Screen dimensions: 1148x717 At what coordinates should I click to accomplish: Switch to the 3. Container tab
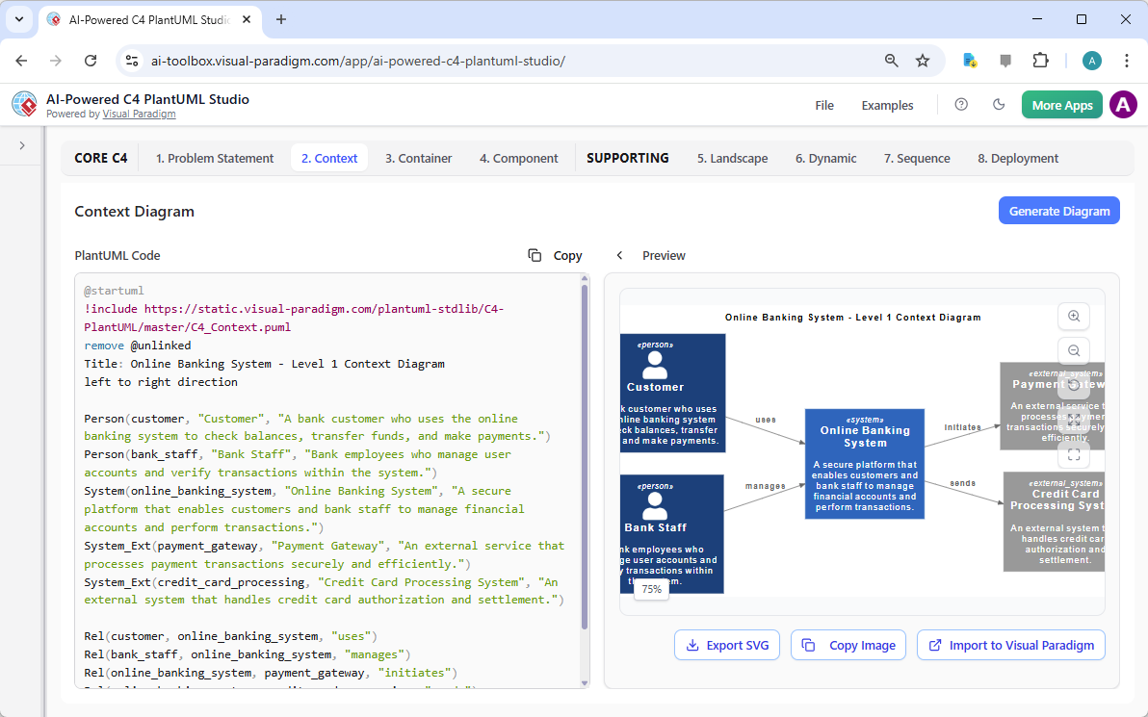[418, 157]
